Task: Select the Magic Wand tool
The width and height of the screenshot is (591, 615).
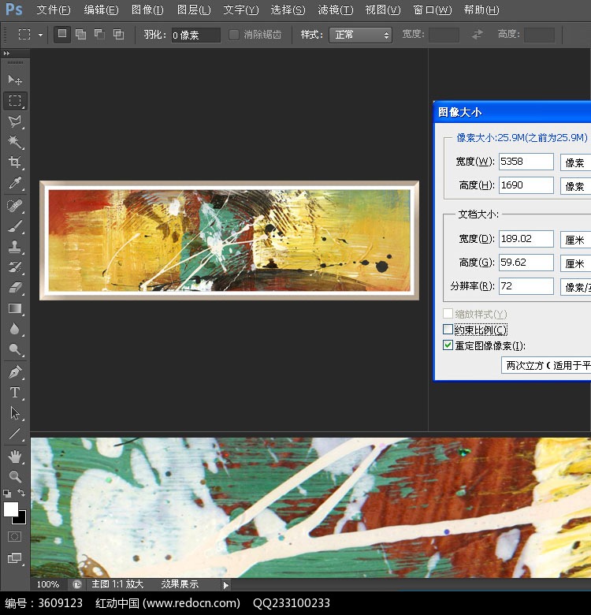Action: [x=15, y=142]
